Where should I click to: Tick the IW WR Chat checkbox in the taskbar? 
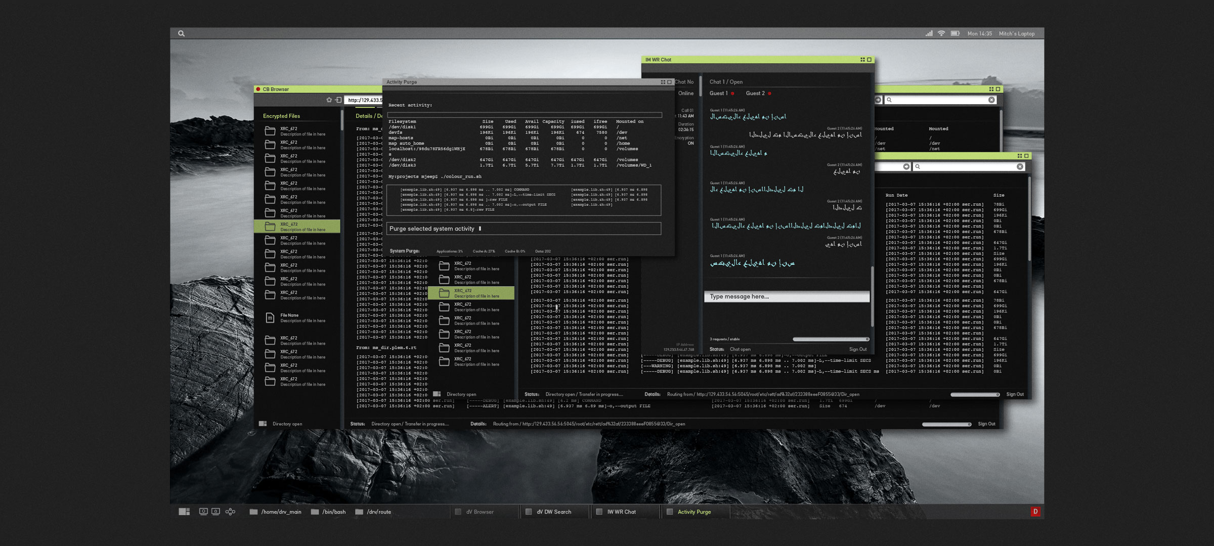tap(599, 512)
